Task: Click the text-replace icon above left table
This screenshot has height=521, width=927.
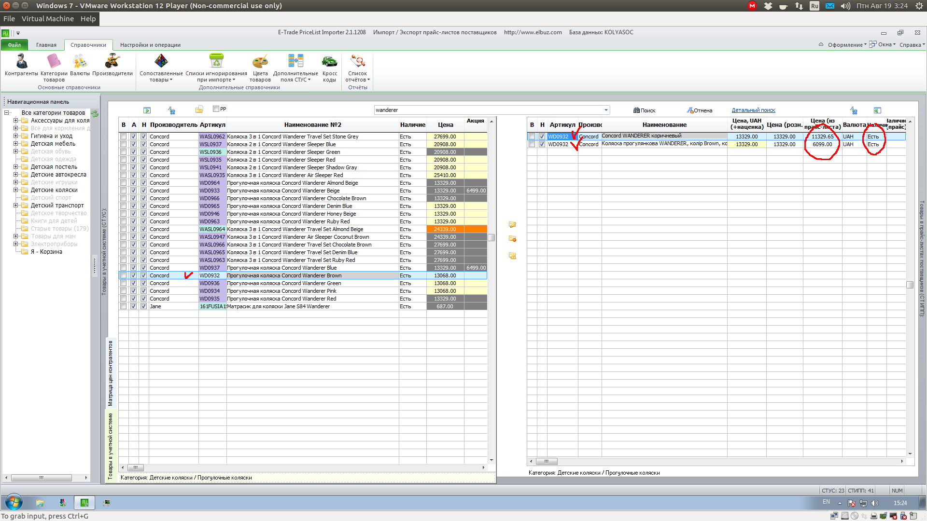Action: (171, 110)
